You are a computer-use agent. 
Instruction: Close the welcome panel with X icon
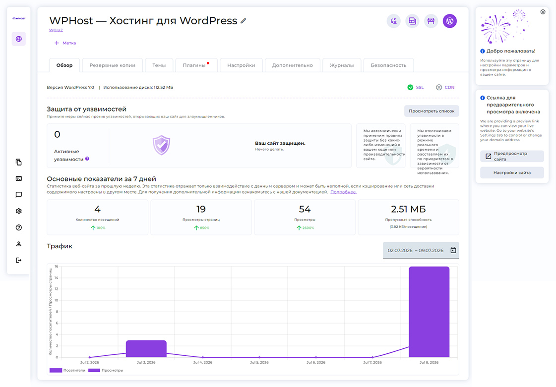pos(543,12)
